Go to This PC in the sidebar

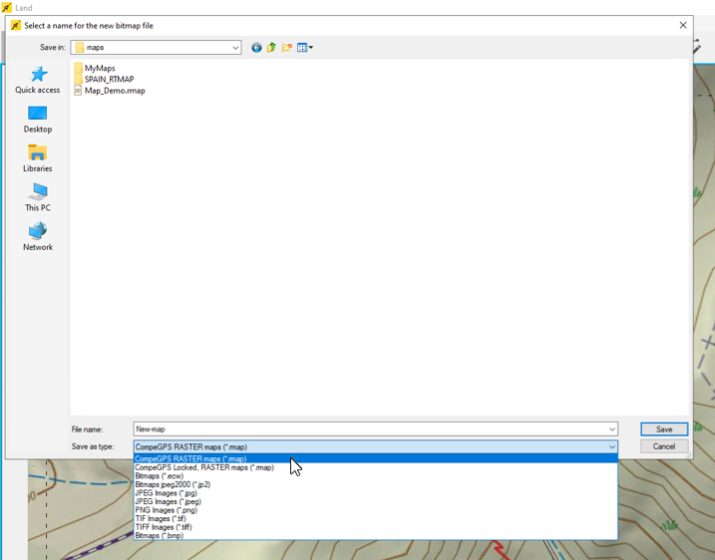(37, 197)
